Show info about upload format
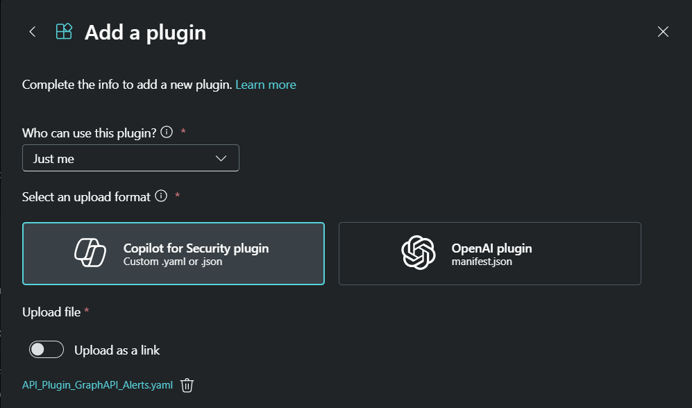692x408 pixels. tap(161, 196)
